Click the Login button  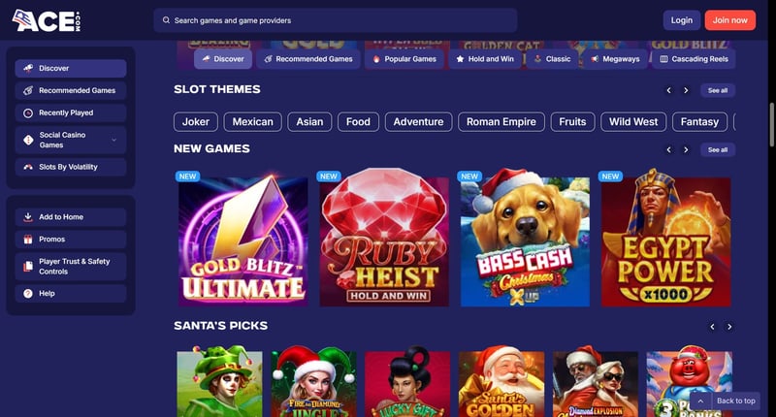pos(682,20)
